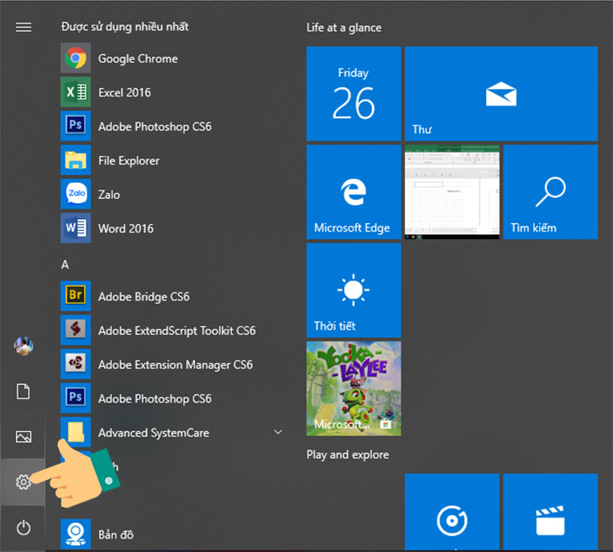
Task: Click the Adobe ExtendScript Toolkit CS6 label
Action: click(x=176, y=331)
